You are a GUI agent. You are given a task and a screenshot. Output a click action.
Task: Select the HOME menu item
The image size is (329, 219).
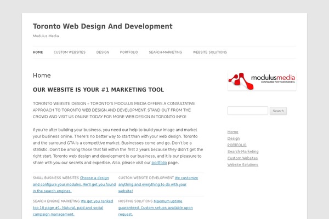coord(38,52)
